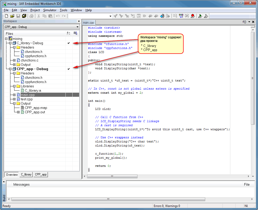Switch to the CPP_app workspace tab
The height and width of the screenshot is (210, 258).
click(41, 174)
